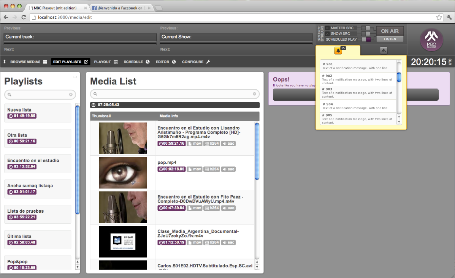The image size is (455, 278).
Task: Click the LISTEN button
Action: [x=390, y=39]
